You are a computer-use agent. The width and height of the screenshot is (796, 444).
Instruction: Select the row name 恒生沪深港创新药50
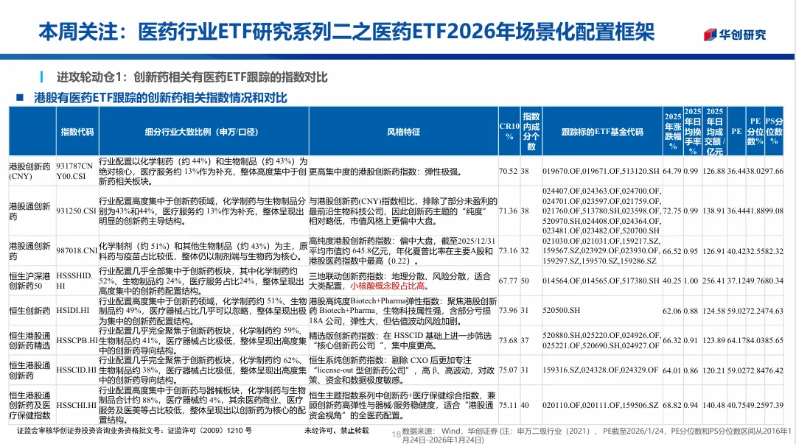(x=29, y=281)
